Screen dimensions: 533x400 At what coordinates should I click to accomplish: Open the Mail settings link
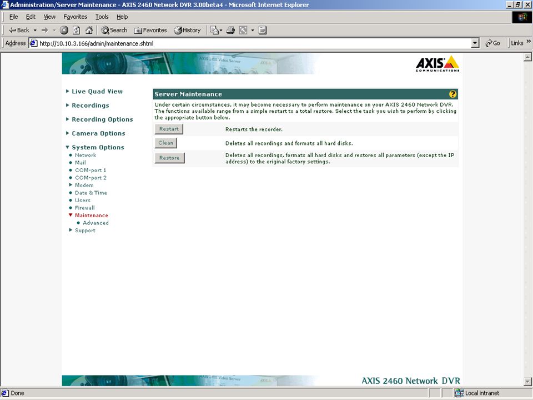pyautogui.click(x=80, y=163)
